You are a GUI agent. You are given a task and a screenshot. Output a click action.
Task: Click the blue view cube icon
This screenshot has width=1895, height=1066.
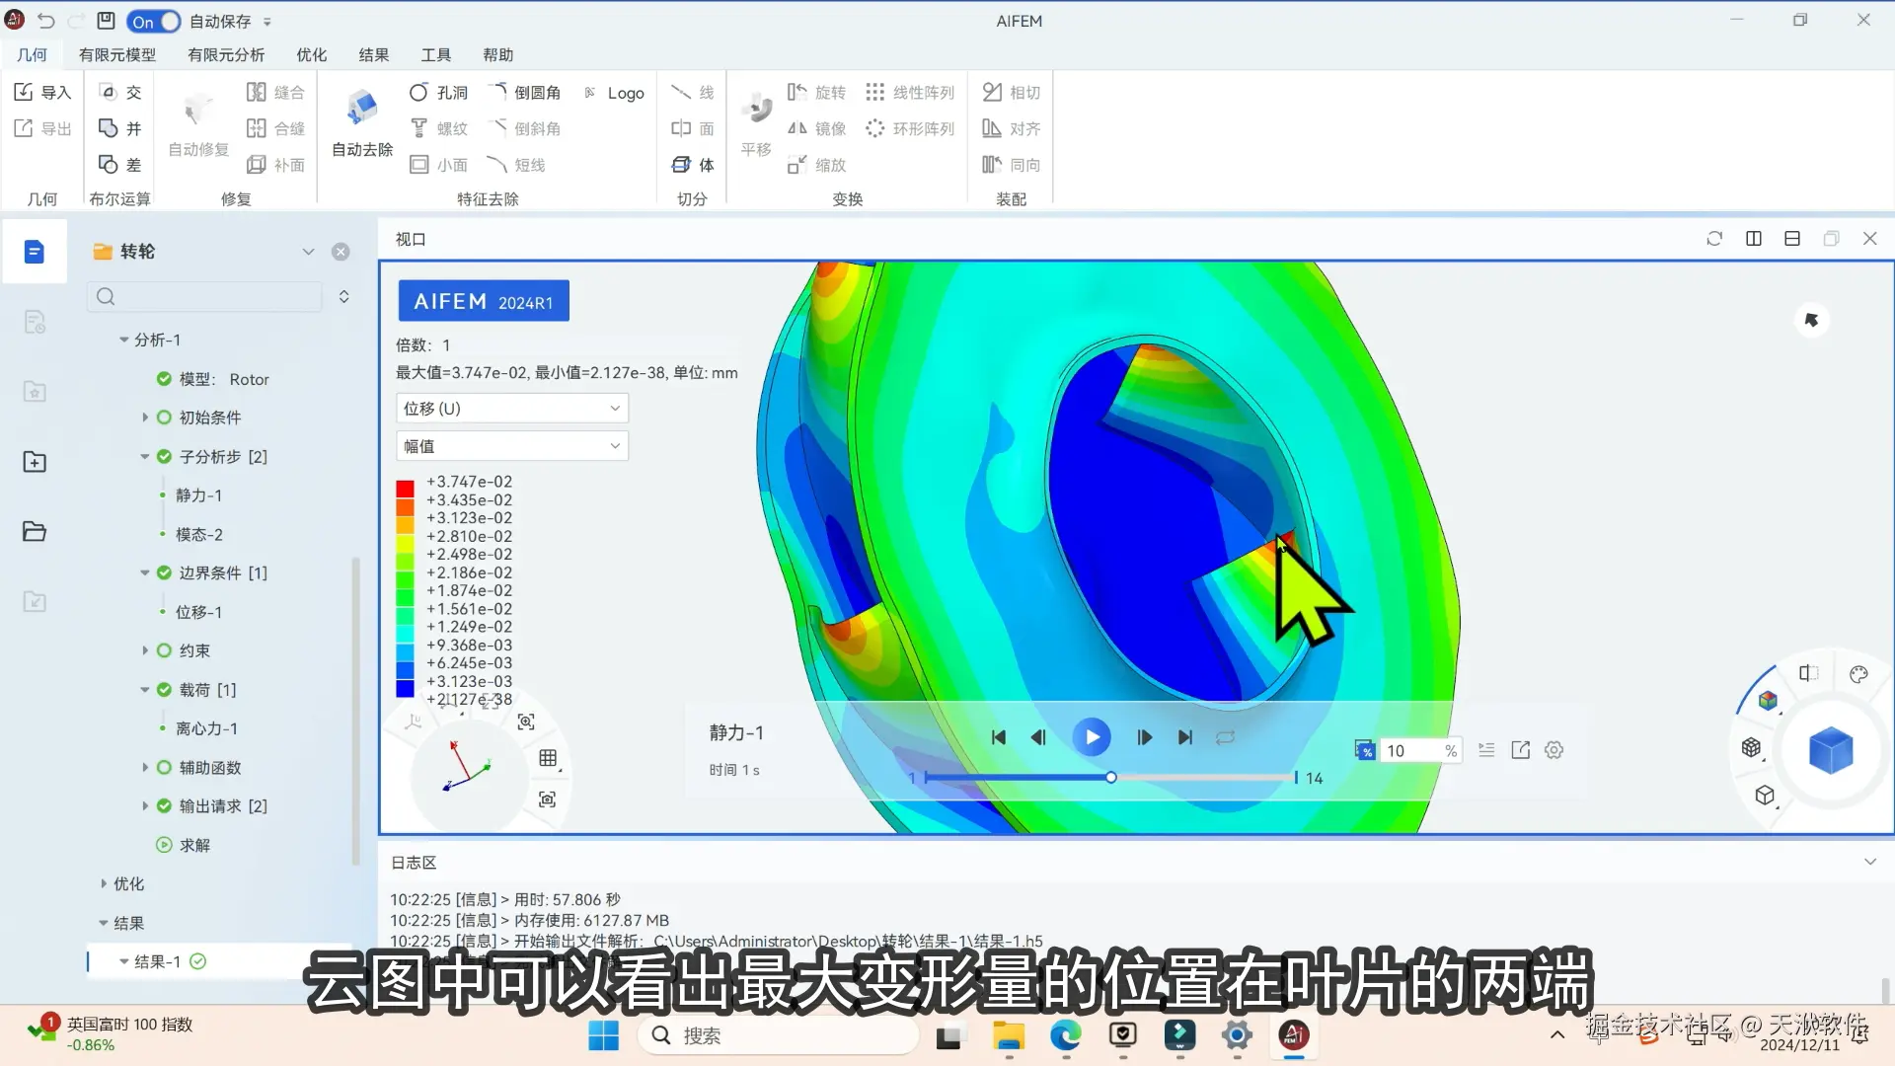click(x=1831, y=750)
